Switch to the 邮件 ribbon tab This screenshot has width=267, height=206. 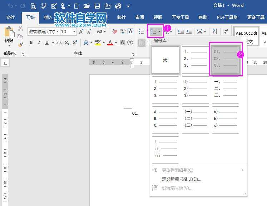pyautogui.click(x=122, y=17)
